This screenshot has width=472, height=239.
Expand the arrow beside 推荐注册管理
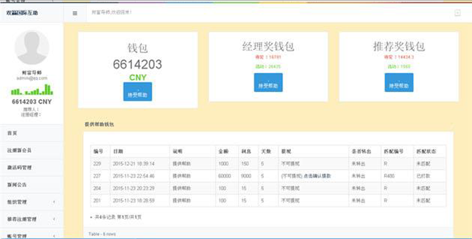[x=54, y=219]
